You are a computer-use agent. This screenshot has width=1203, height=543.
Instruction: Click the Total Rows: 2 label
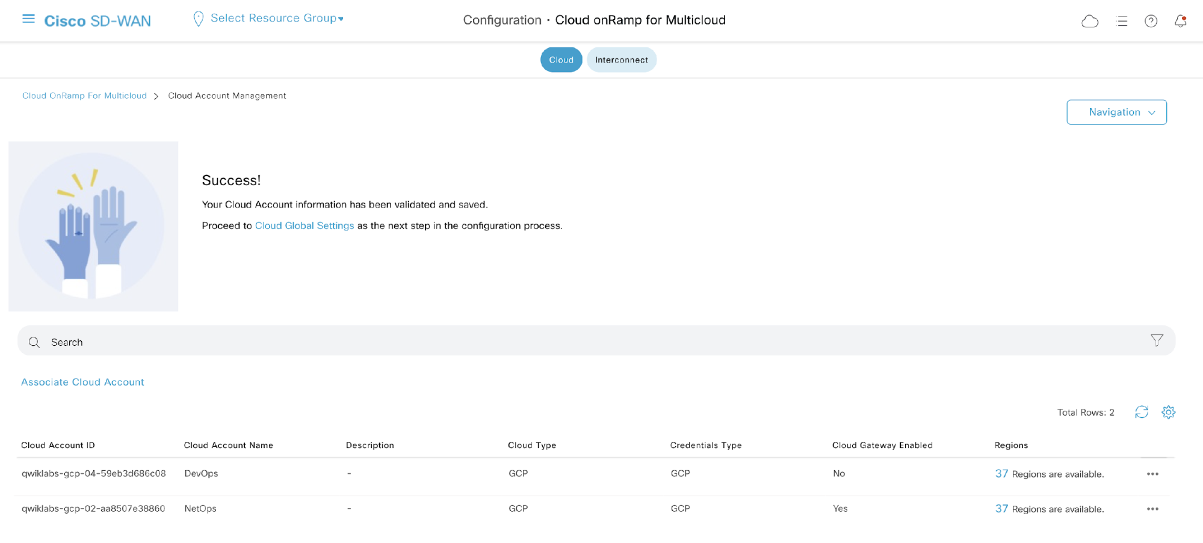tap(1086, 413)
